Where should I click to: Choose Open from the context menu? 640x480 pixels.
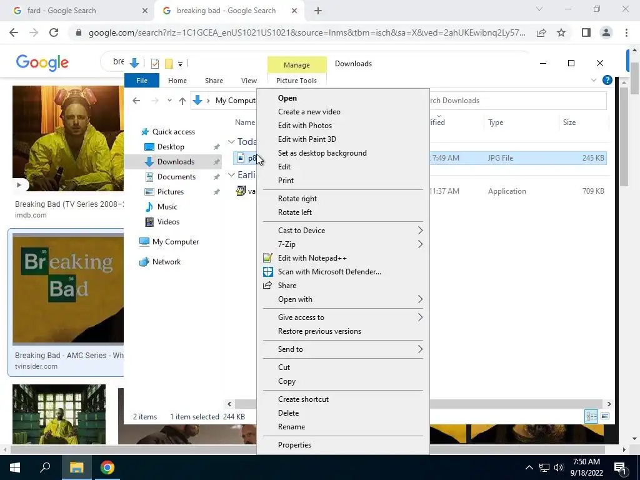[x=287, y=98]
